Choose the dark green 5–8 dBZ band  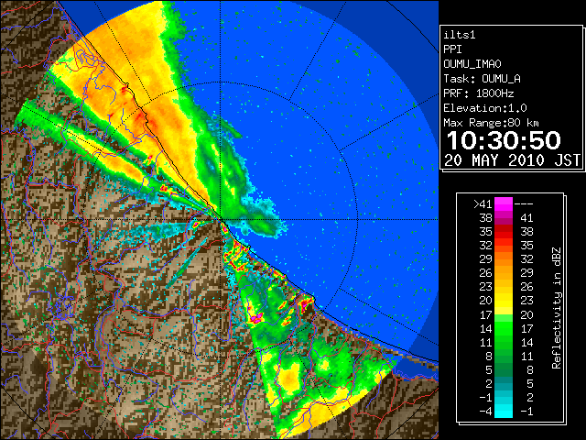(504, 369)
